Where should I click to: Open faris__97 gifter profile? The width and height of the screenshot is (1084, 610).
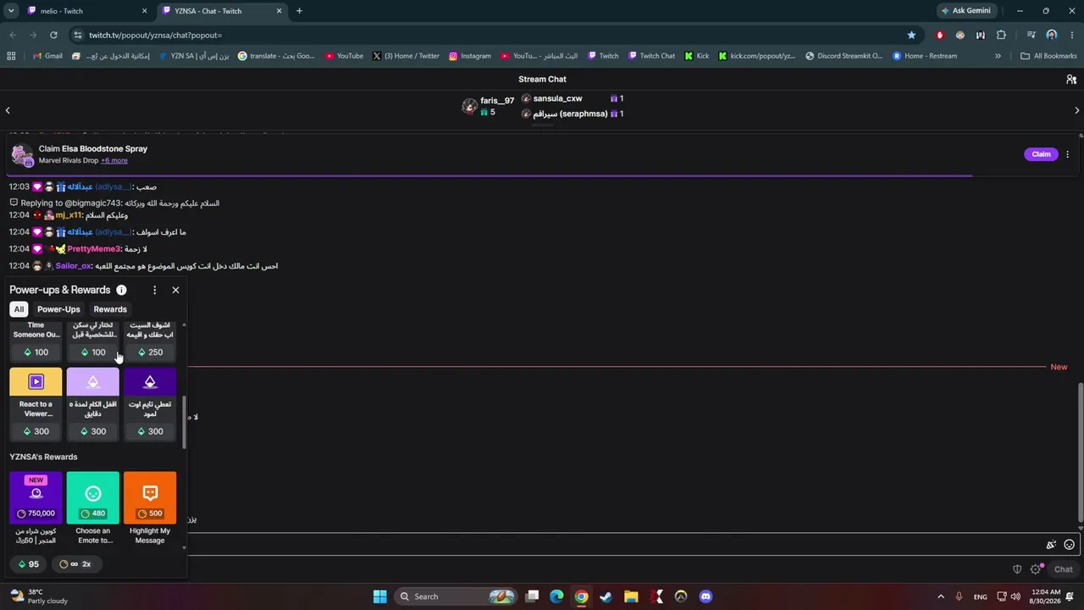click(x=497, y=100)
